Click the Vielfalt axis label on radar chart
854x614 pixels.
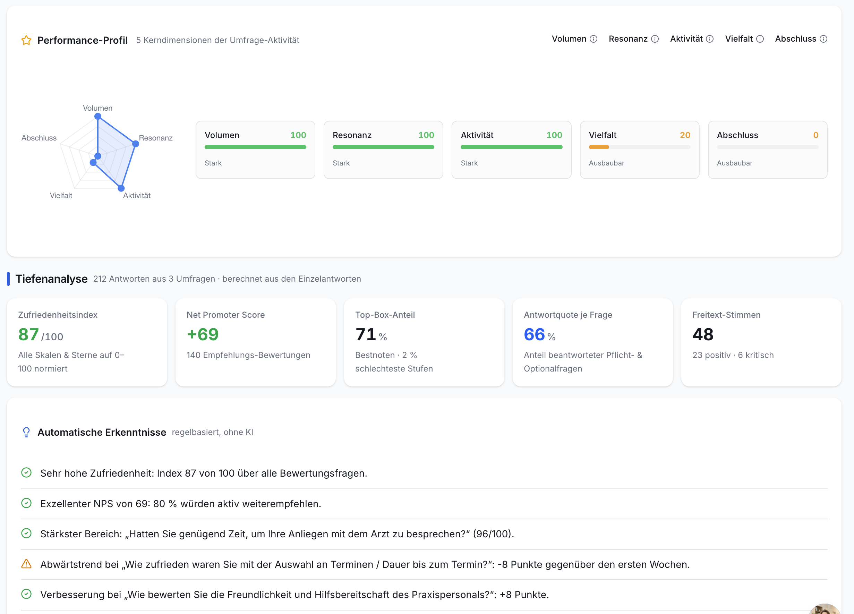[61, 195]
